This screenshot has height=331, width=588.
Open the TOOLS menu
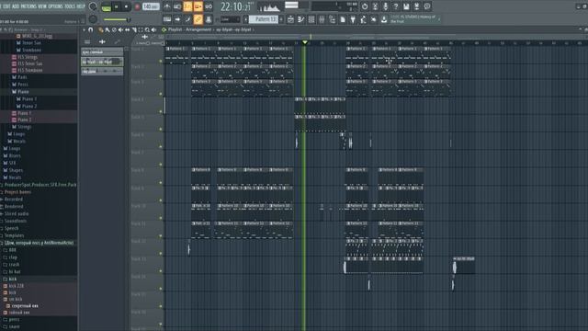point(70,6)
